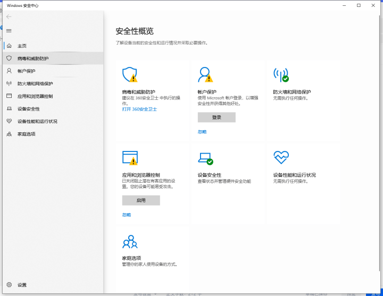Click the app and browser control window icon
Image resolution: width=383 pixels, height=296 pixels.
130,158
